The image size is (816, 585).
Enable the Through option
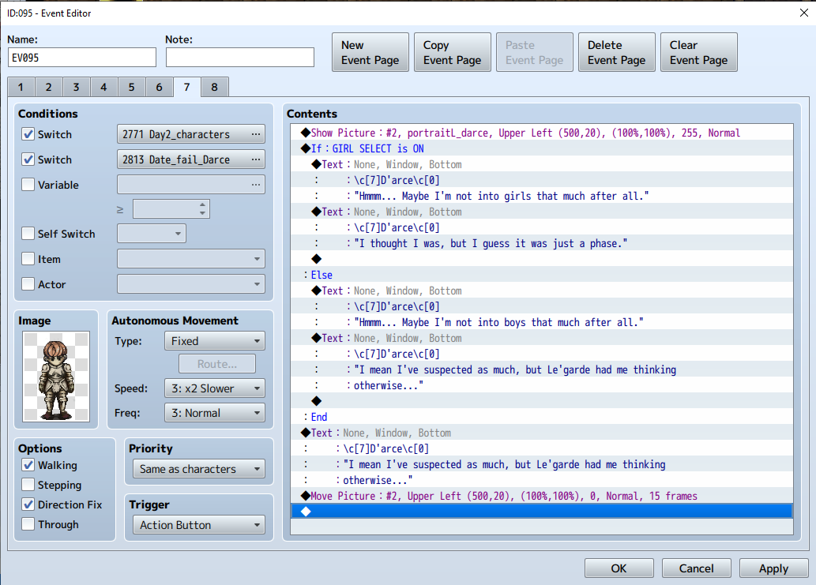(x=28, y=524)
